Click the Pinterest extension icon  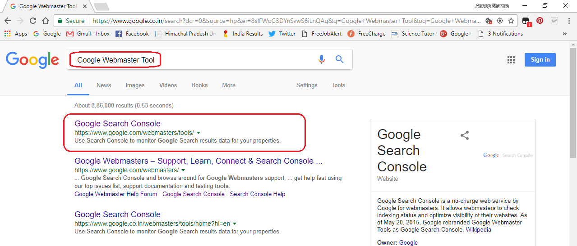540,21
